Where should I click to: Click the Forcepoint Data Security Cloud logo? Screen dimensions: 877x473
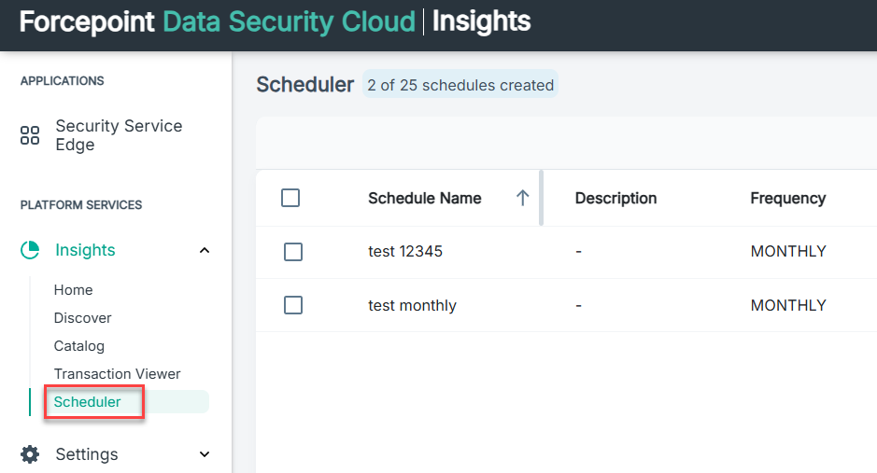tap(218, 21)
